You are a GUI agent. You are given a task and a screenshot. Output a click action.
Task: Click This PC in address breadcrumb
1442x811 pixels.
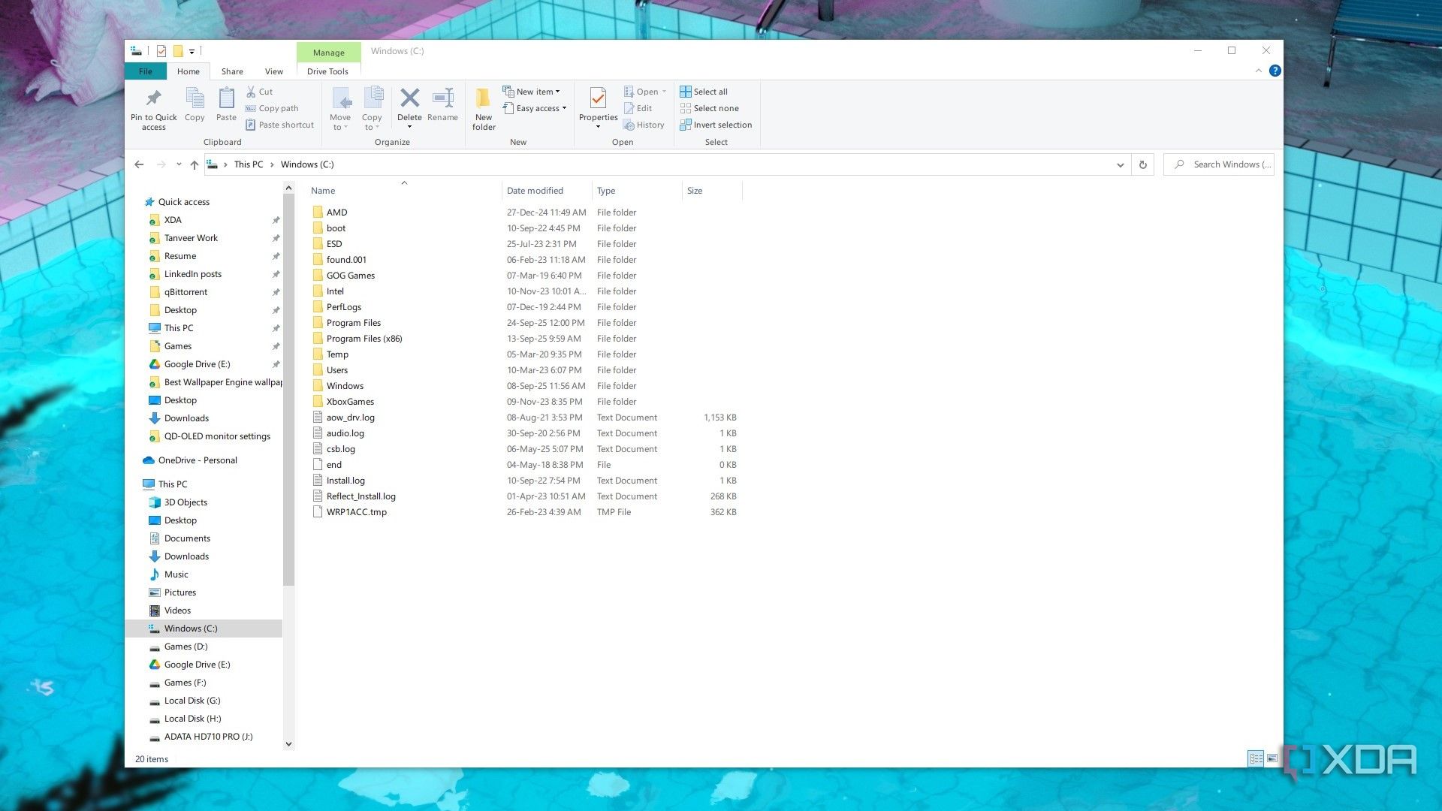(249, 164)
